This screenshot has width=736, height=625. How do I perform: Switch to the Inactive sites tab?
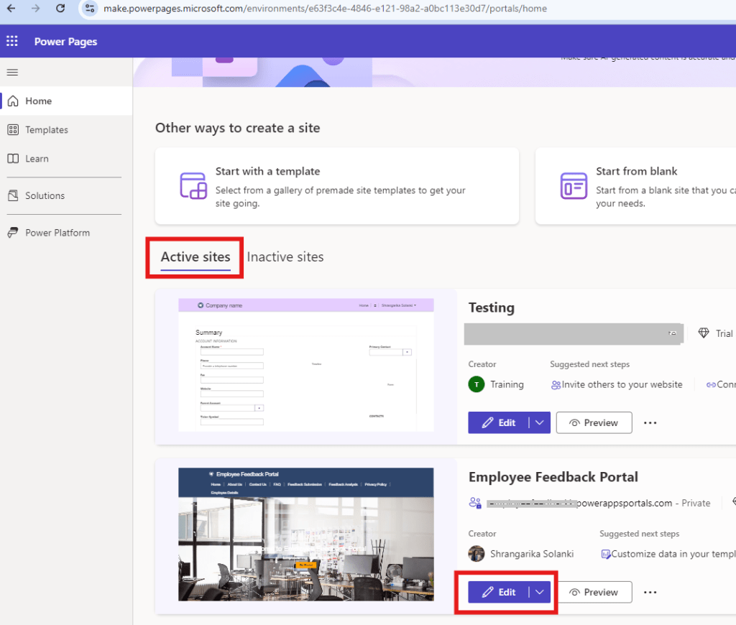point(285,257)
